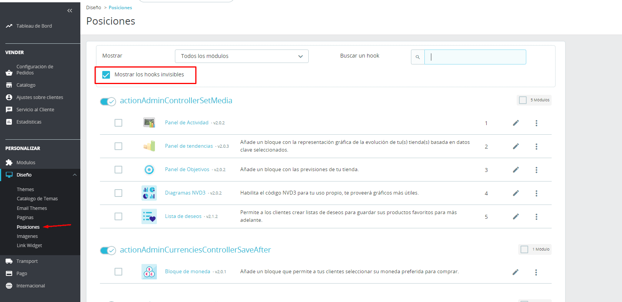Go to Catalogo de Temas submenu
This screenshot has width=622, height=302.
coord(37,199)
